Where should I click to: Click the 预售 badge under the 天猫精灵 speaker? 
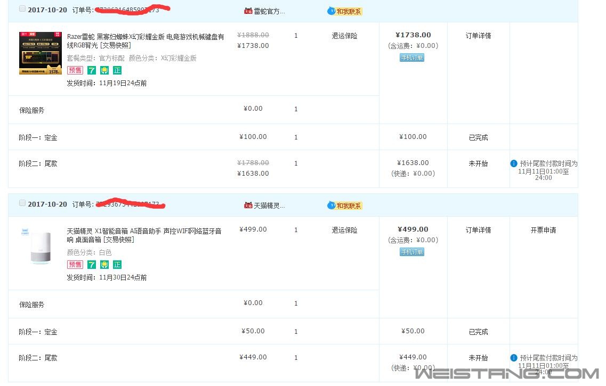(x=75, y=265)
